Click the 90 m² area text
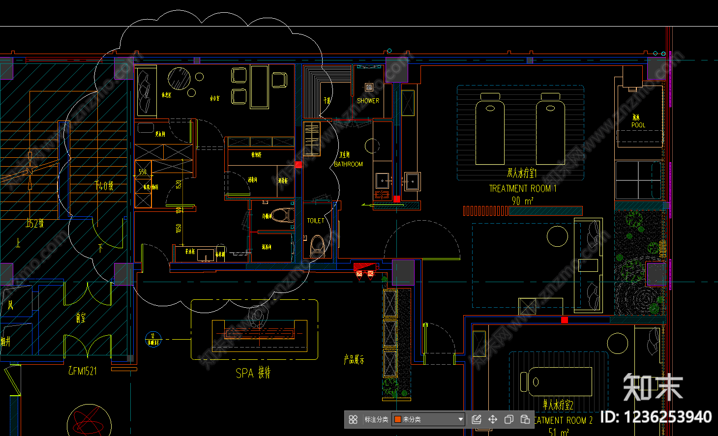Viewport: 718px width, 436px height. pyautogui.click(x=522, y=201)
